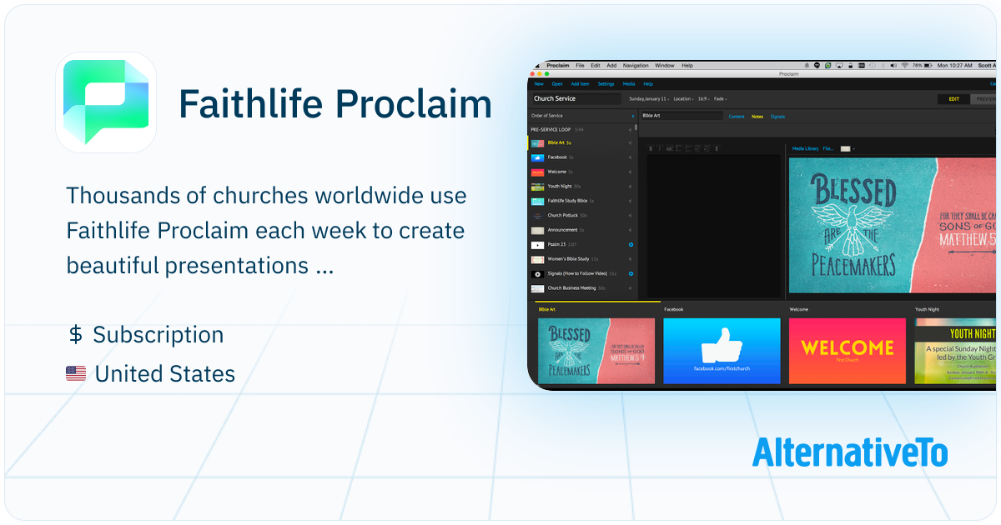Expand the arrow beside Facebook row

click(630, 157)
